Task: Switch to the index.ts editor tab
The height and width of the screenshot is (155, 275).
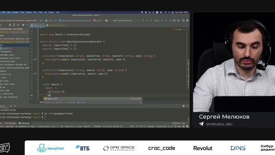Action: pos(37,25)
